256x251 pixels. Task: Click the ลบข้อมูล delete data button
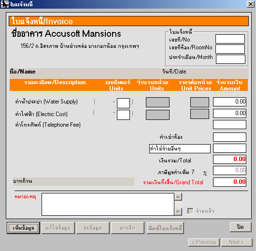[93, 228]
